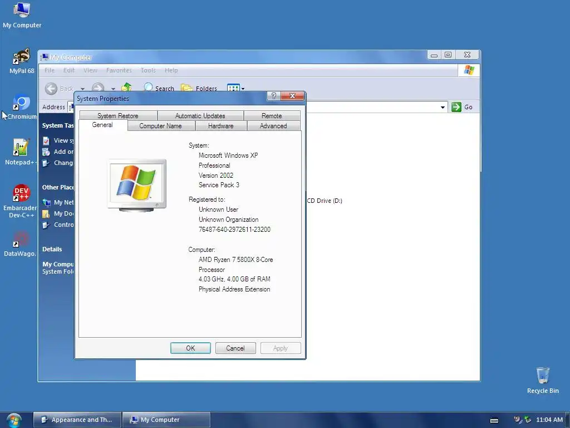Click the Up folder icon in My Computer
The width and height of the screenshot is (570, 428).
[126, 87]
